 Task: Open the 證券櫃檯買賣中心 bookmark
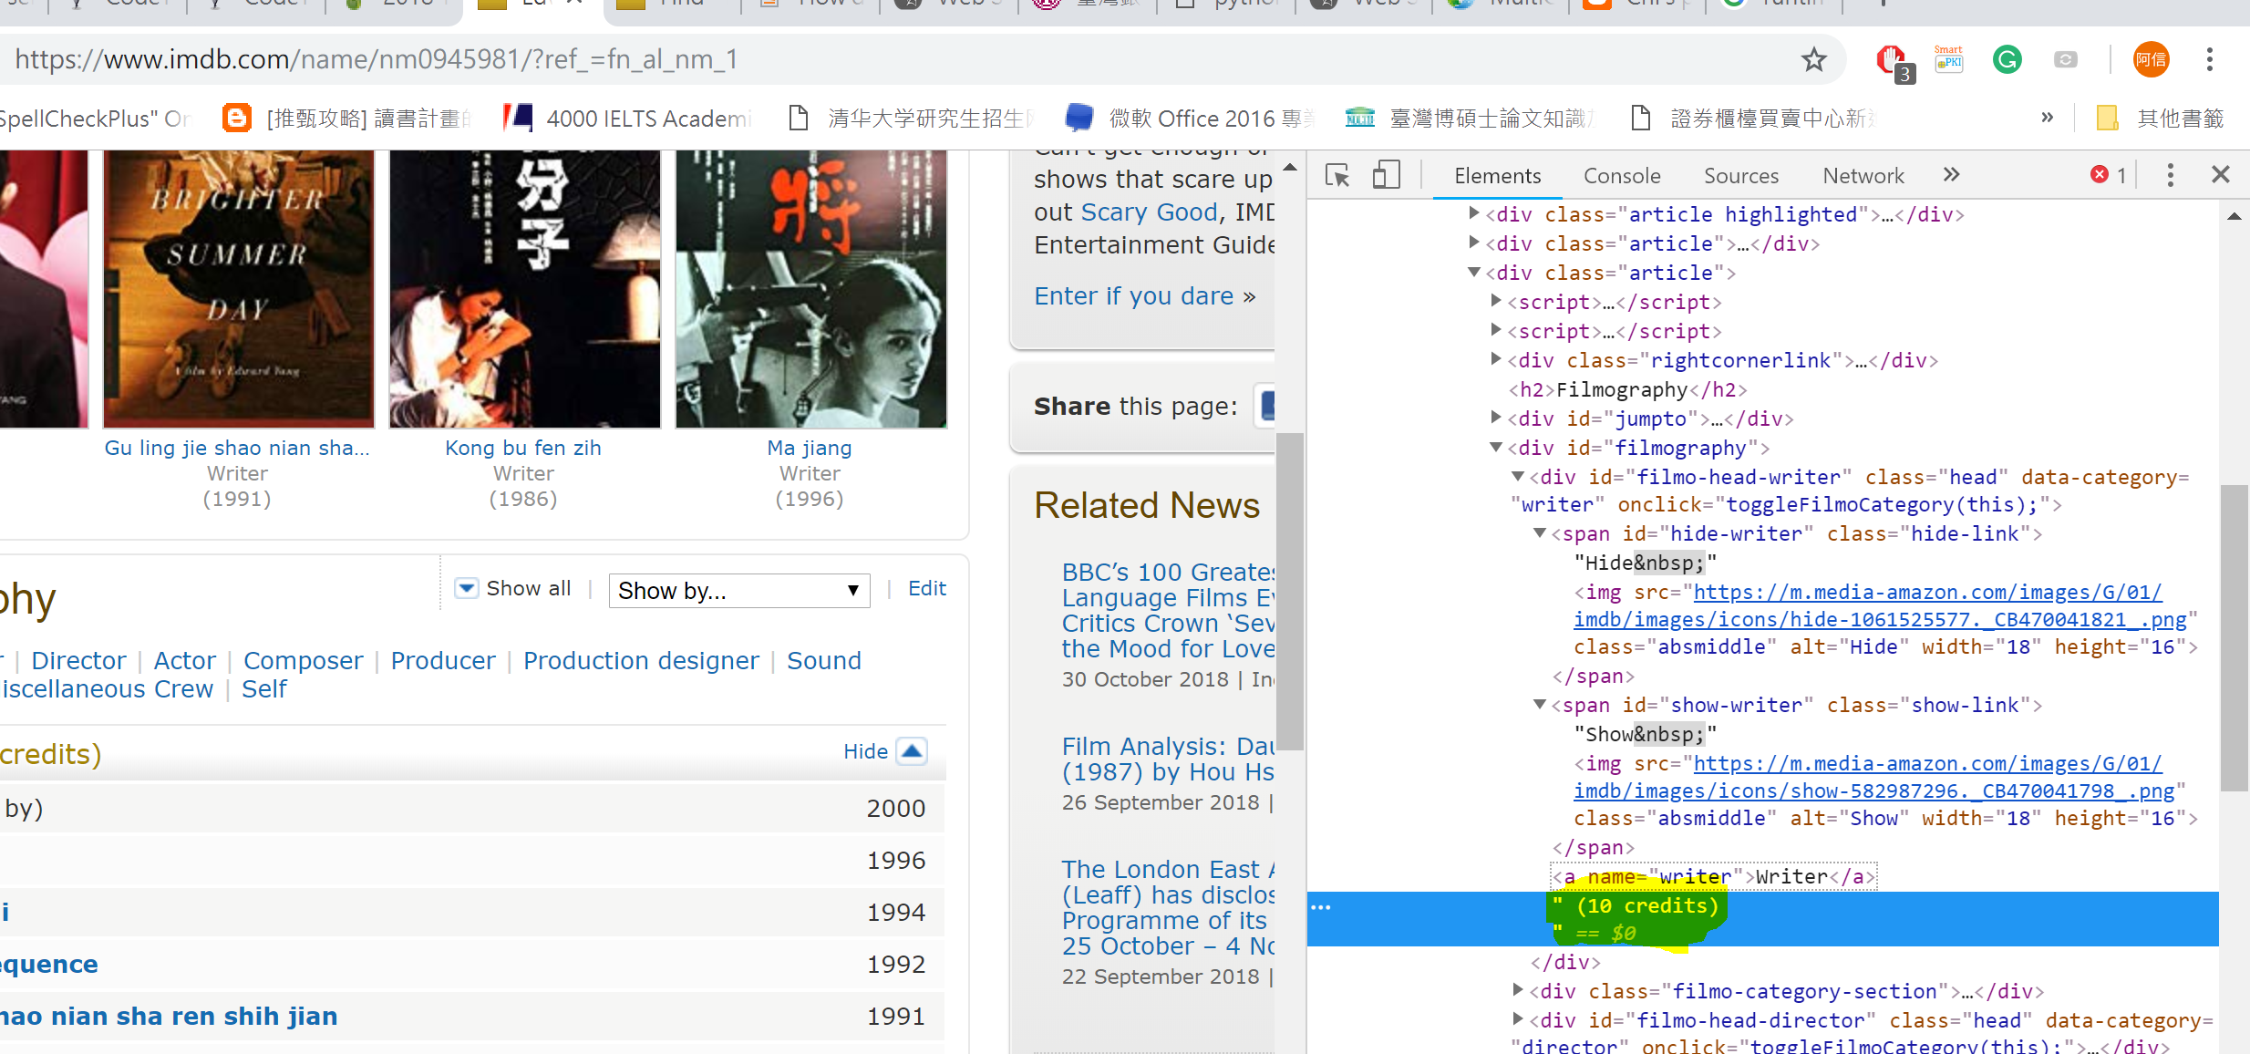(x=1754, y=119)
